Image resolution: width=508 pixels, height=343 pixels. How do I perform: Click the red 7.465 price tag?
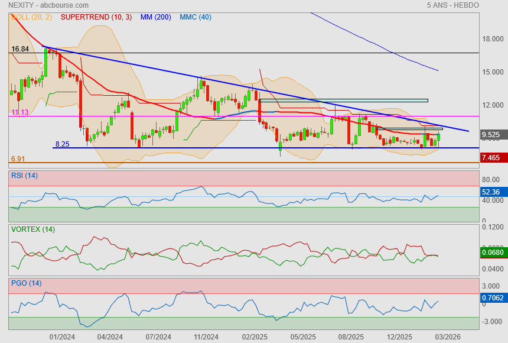coord(491,158)
